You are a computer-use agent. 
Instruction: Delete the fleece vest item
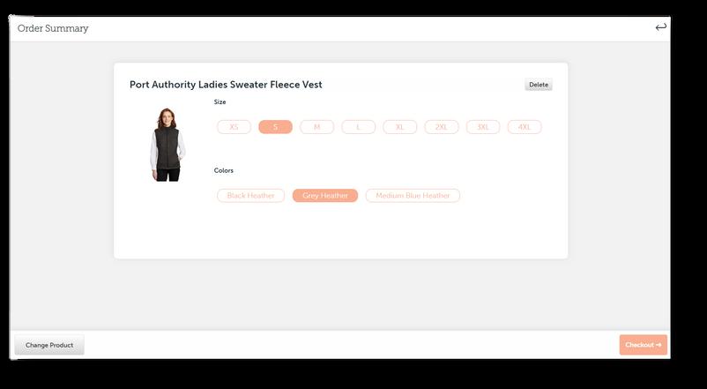539,85
